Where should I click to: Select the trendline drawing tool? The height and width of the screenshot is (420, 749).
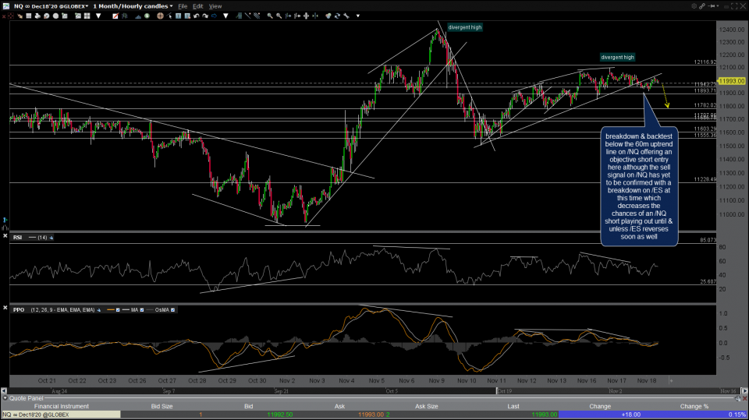(x=247, y=16)
